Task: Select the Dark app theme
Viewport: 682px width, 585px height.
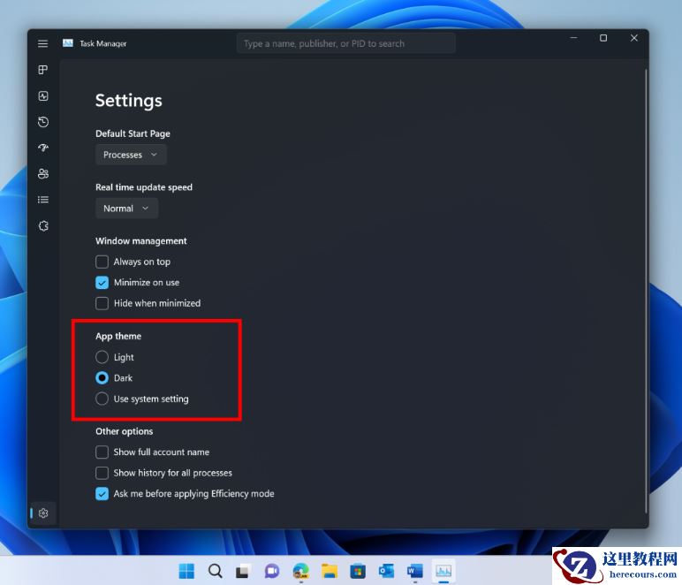Action: [102, 378]
